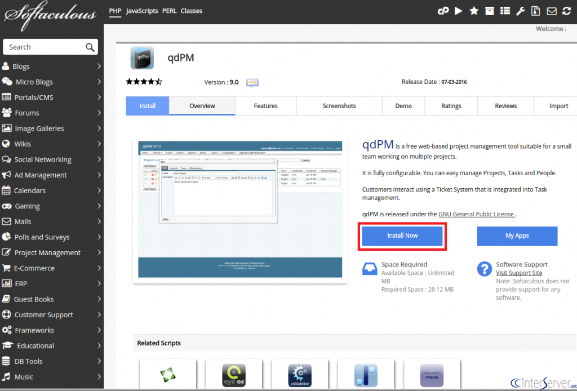The height and width of the screenshot is (391, 577).
Task: Open the wrench settings icon
Action: [520, 11]
